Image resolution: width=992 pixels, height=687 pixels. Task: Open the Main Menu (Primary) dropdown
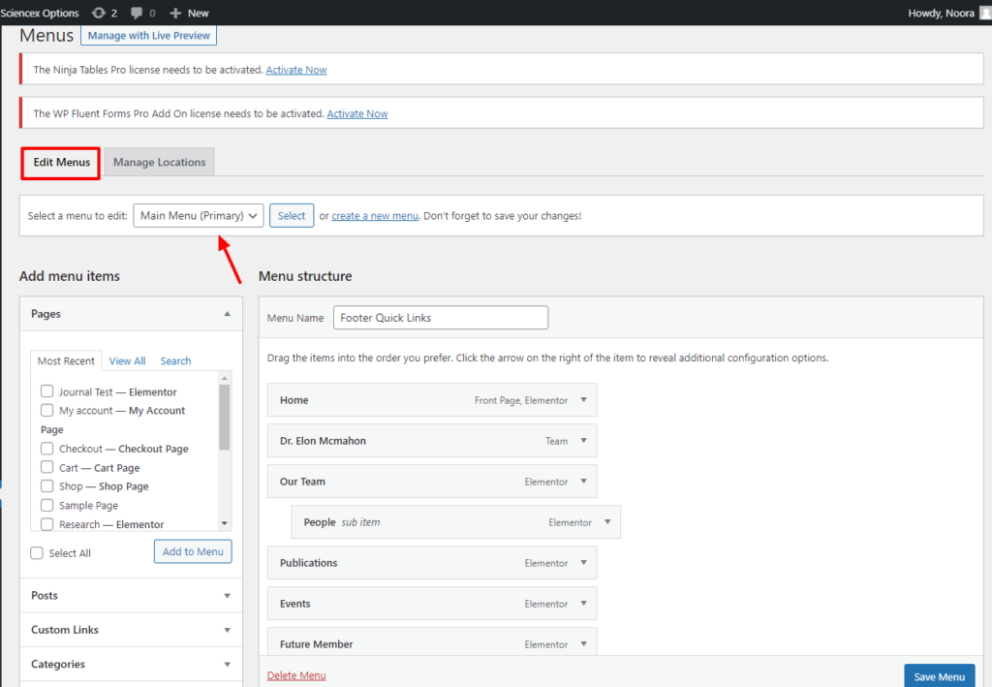click(x=198, y=216)
